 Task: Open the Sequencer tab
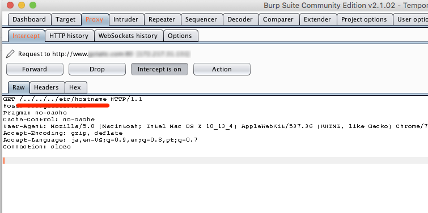[201, 19]
